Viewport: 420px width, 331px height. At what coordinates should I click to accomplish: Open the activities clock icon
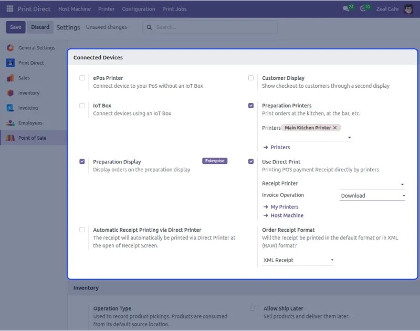[x=363, y=9]
